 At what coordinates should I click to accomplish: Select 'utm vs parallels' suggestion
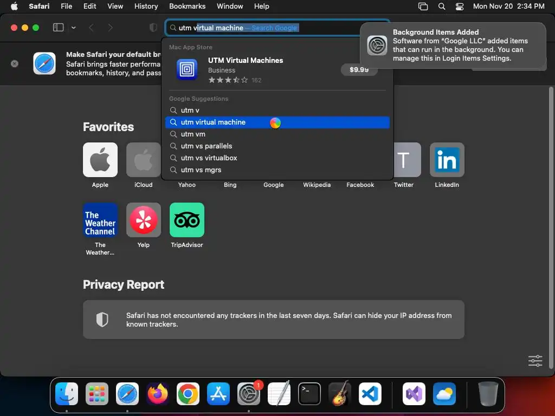coord(277,146)
